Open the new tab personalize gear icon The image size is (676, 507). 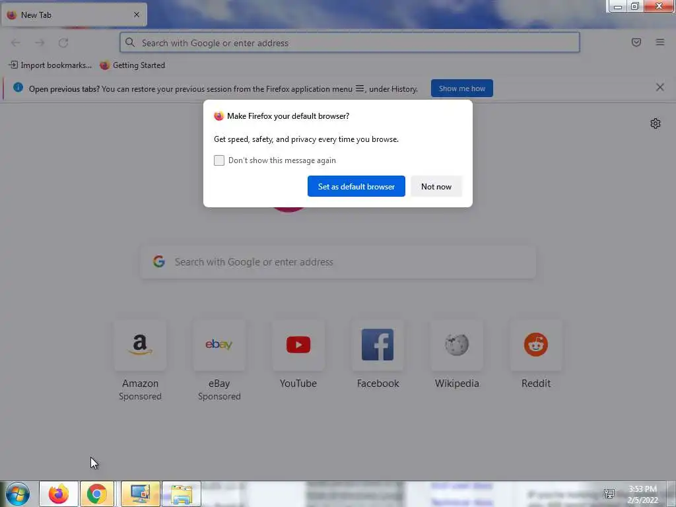(x=656, y=123)
